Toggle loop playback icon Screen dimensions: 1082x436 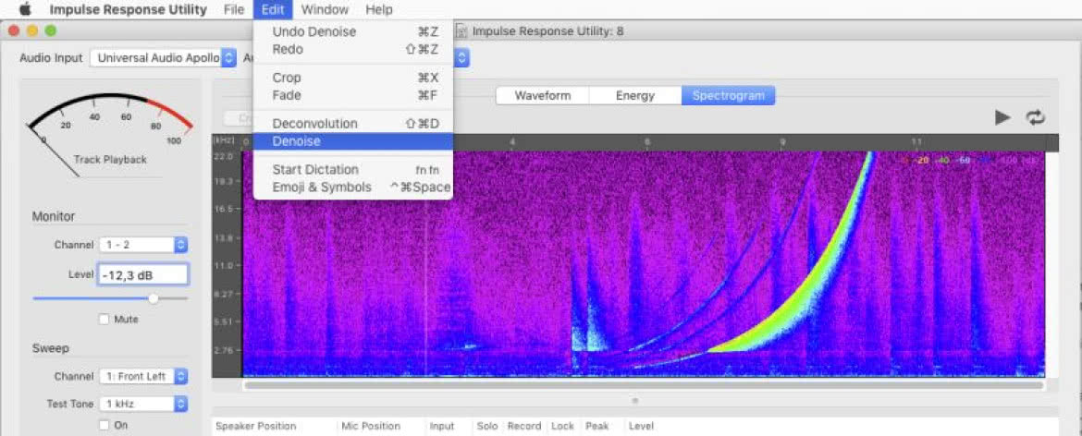[1035, 117]
